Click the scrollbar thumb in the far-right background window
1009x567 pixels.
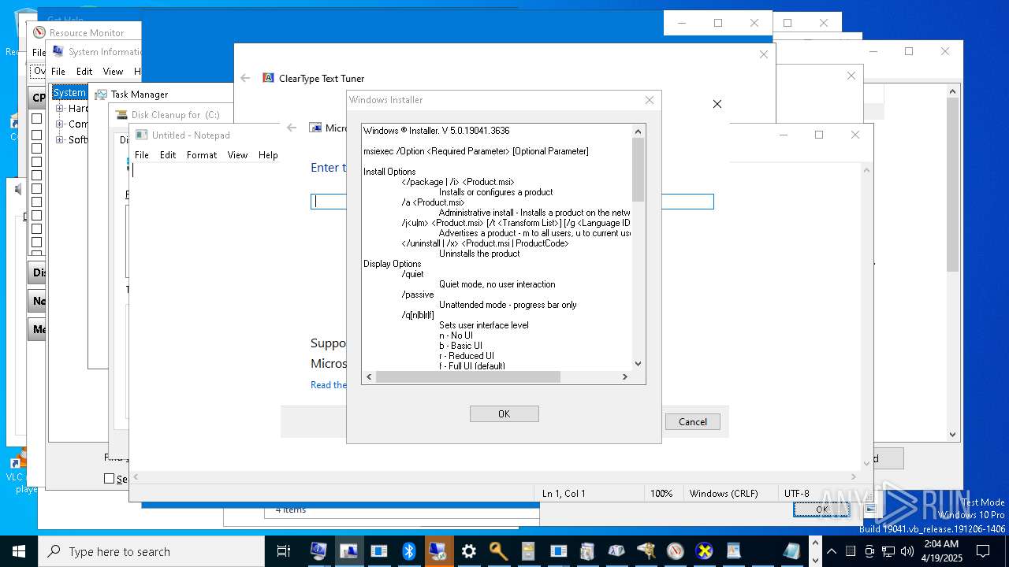click(952, 184)
